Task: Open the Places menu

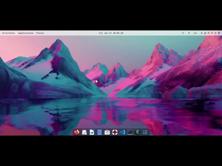Action: point(40,33)
